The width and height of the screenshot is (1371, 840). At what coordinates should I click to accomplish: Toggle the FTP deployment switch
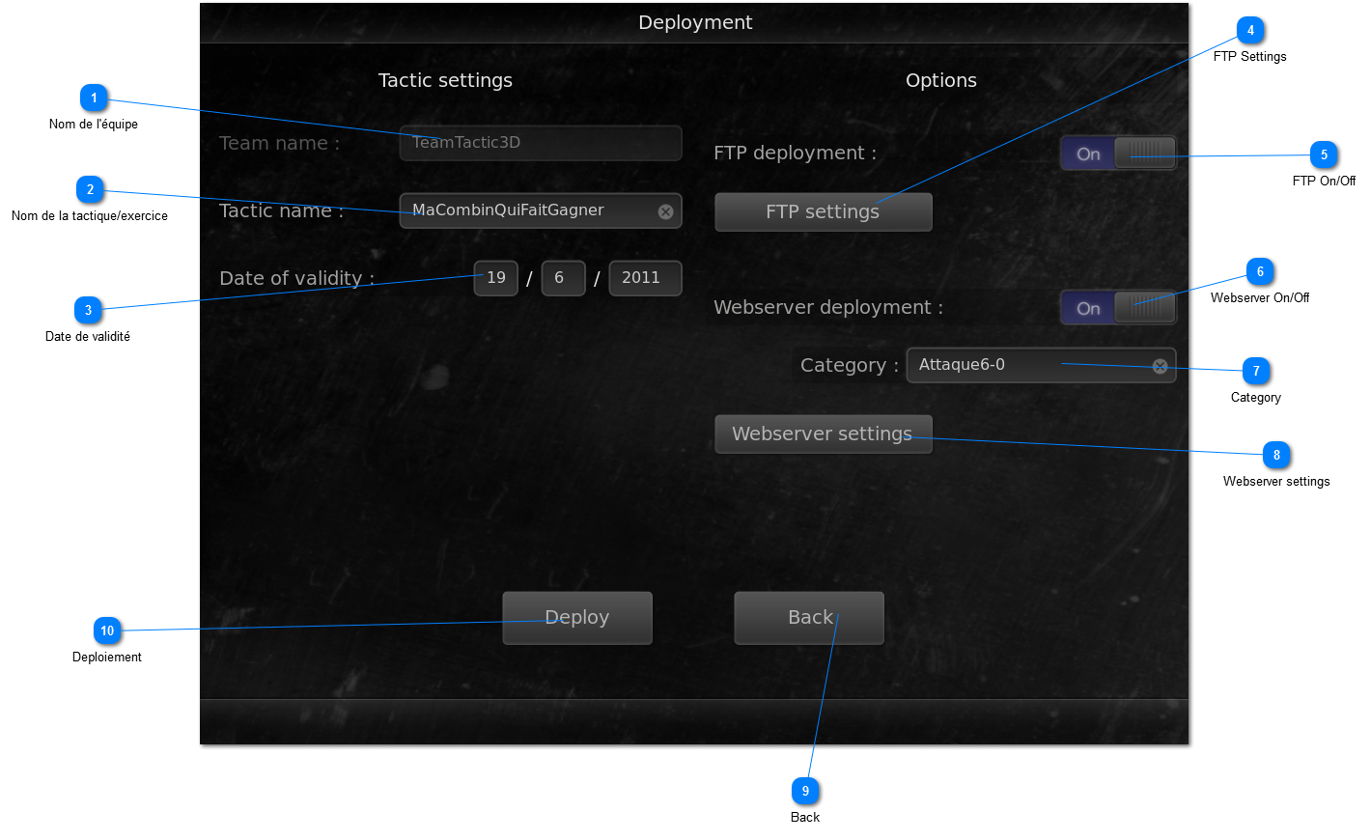(1118, 154)
